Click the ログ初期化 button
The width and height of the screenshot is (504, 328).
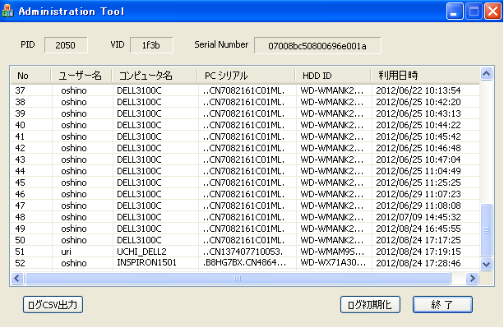[370, 304]
